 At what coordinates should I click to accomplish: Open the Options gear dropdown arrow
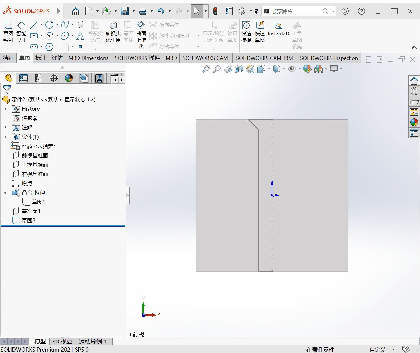tap(251, 11)
